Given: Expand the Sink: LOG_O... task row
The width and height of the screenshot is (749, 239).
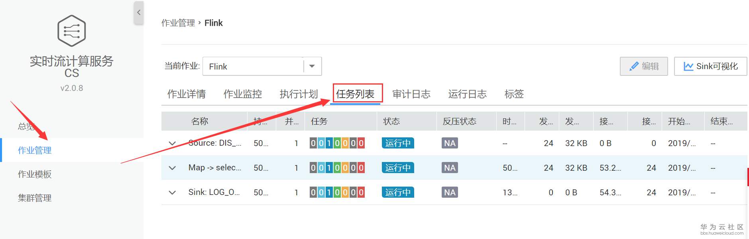Looking at the screenshot, I should click(x=172, y=193).
